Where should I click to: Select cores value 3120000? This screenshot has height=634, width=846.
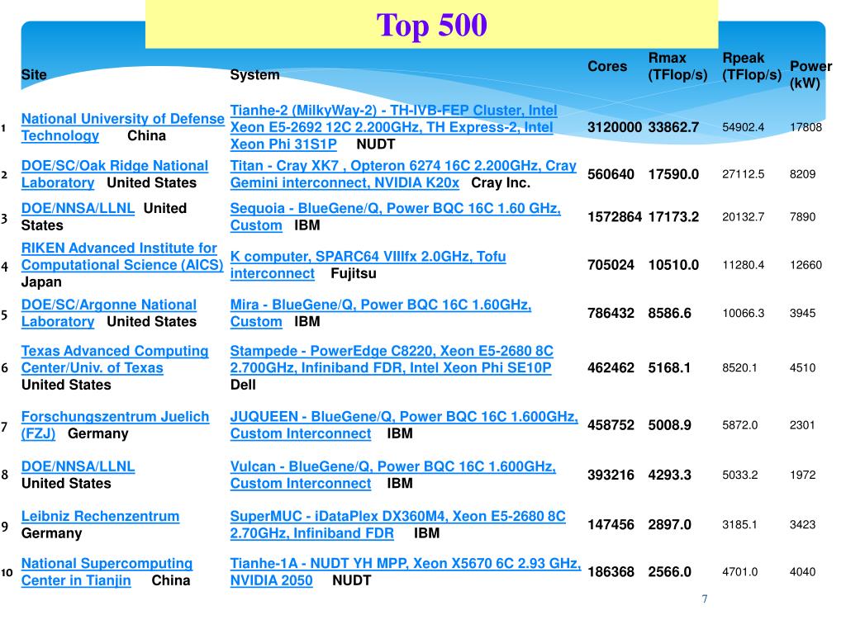pos(615,127)
